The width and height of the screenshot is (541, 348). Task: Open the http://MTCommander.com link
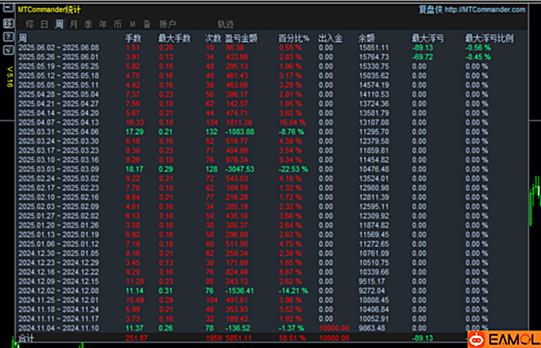485,9
